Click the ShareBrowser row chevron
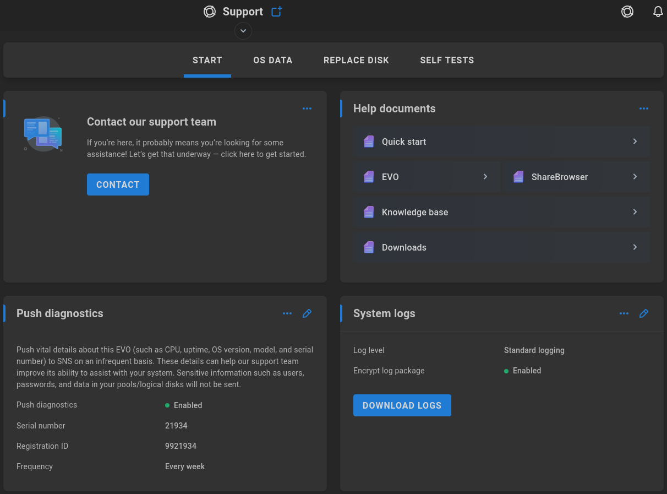The width and height of the screenshot is (667, 494). click(635, 177)
